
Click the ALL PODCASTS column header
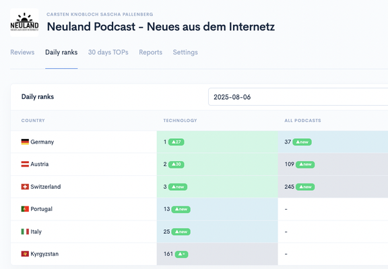tap(302, 121)
